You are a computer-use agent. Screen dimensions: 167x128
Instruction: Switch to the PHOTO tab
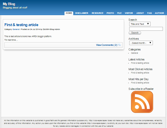(x=110, y=13)
